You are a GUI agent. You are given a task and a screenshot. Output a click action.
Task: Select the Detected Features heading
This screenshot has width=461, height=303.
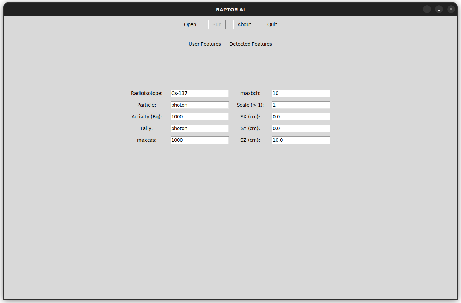250,44
